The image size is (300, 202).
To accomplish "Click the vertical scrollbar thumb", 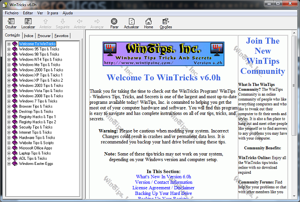I will [294, 85].
